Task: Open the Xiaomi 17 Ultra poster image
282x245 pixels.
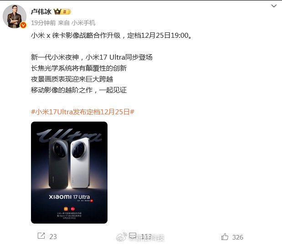Action: [69, 173]
